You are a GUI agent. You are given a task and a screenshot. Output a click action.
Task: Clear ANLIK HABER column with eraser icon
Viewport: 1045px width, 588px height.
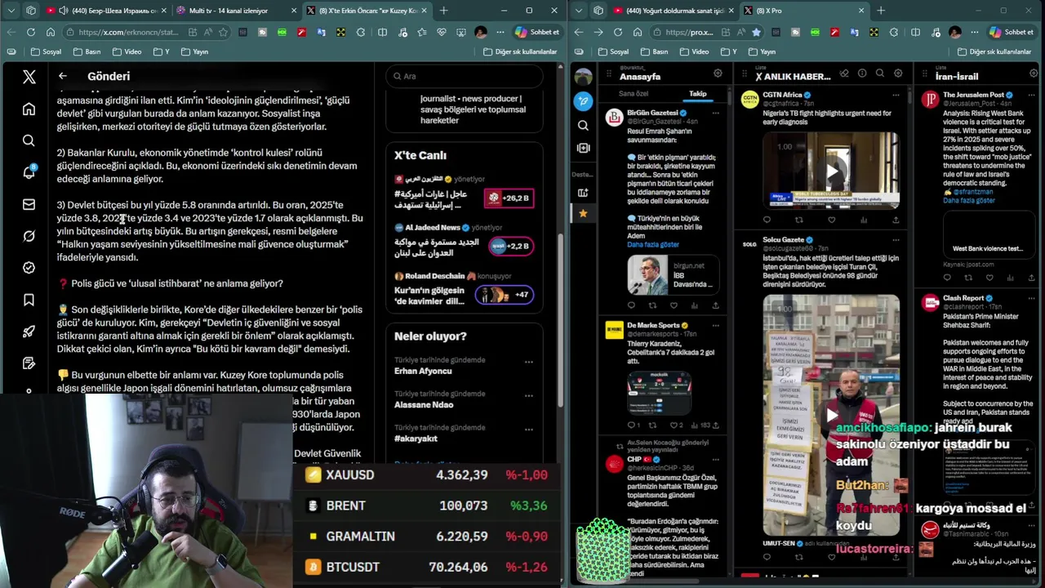point(844,73)
